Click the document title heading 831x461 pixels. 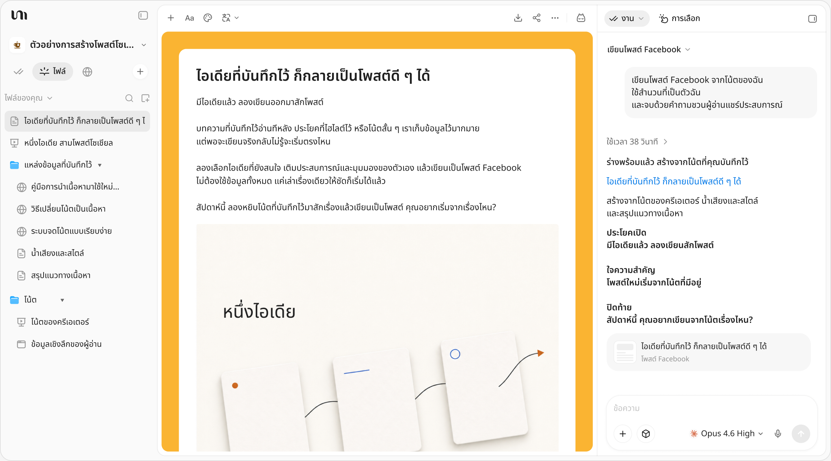(x=313, y=75)
